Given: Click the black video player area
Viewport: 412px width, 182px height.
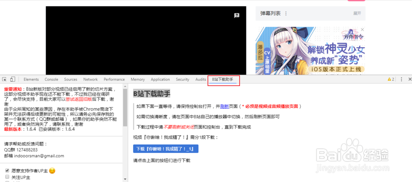Looking at the screenshot, I should (x=146, y=41).
